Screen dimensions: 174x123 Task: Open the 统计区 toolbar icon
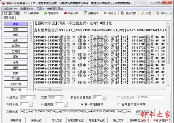click(x=105, y=13)
